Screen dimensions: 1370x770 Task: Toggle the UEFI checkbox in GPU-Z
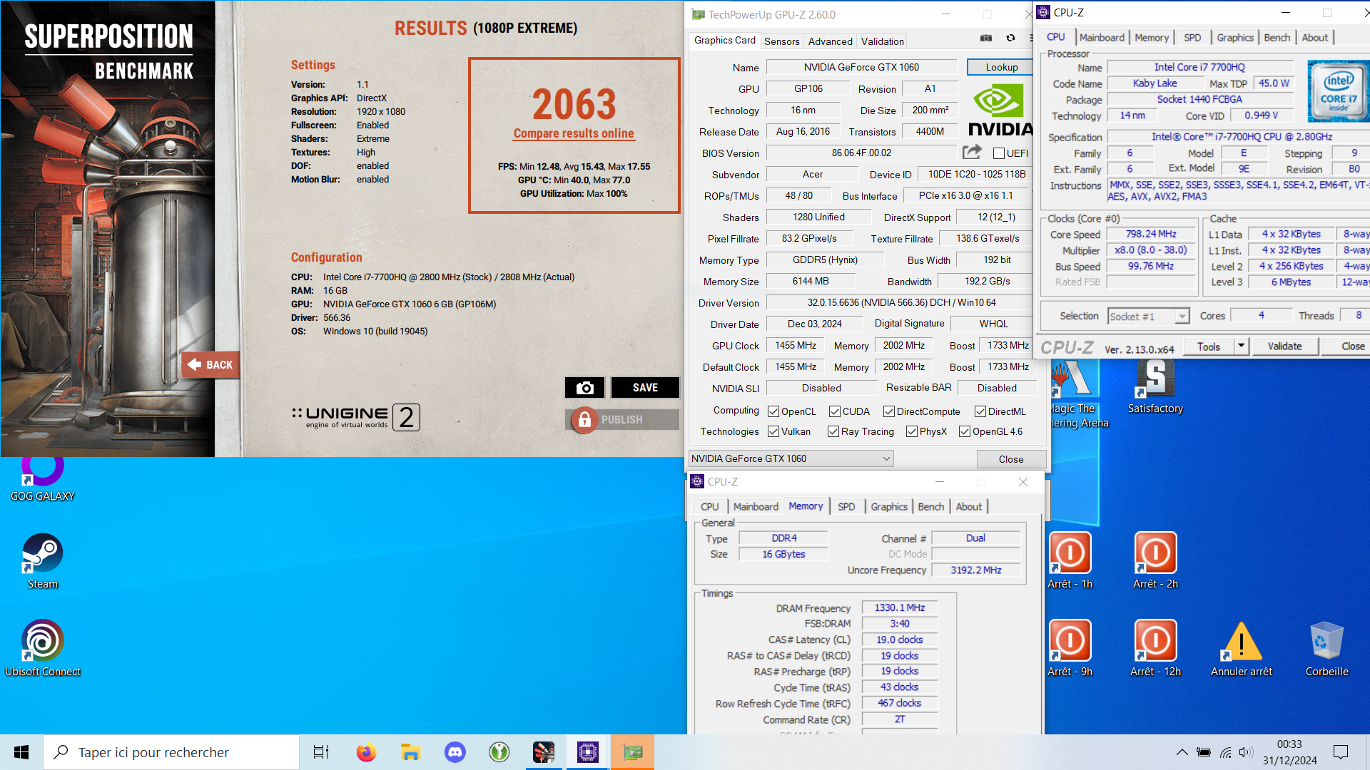(x=999, y=153)
